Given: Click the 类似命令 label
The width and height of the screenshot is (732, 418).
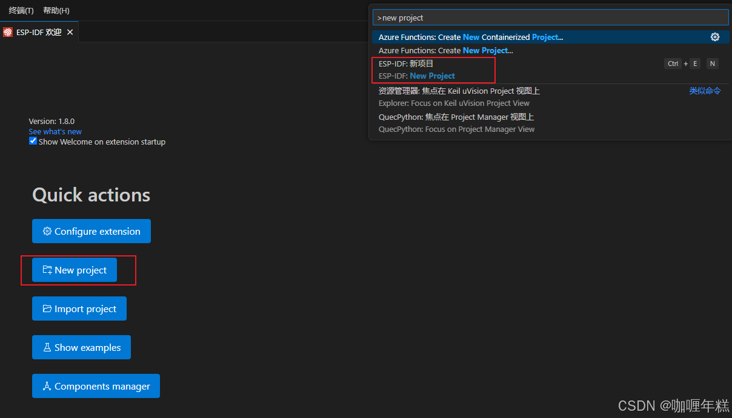Looking at the screenshot, I should 705,91.
